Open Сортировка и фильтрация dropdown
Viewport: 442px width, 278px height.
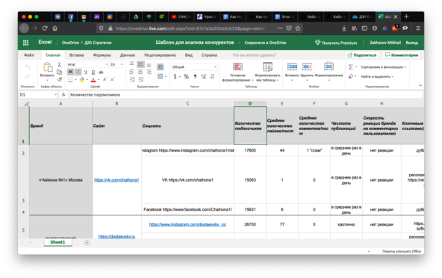pos(383,67)
